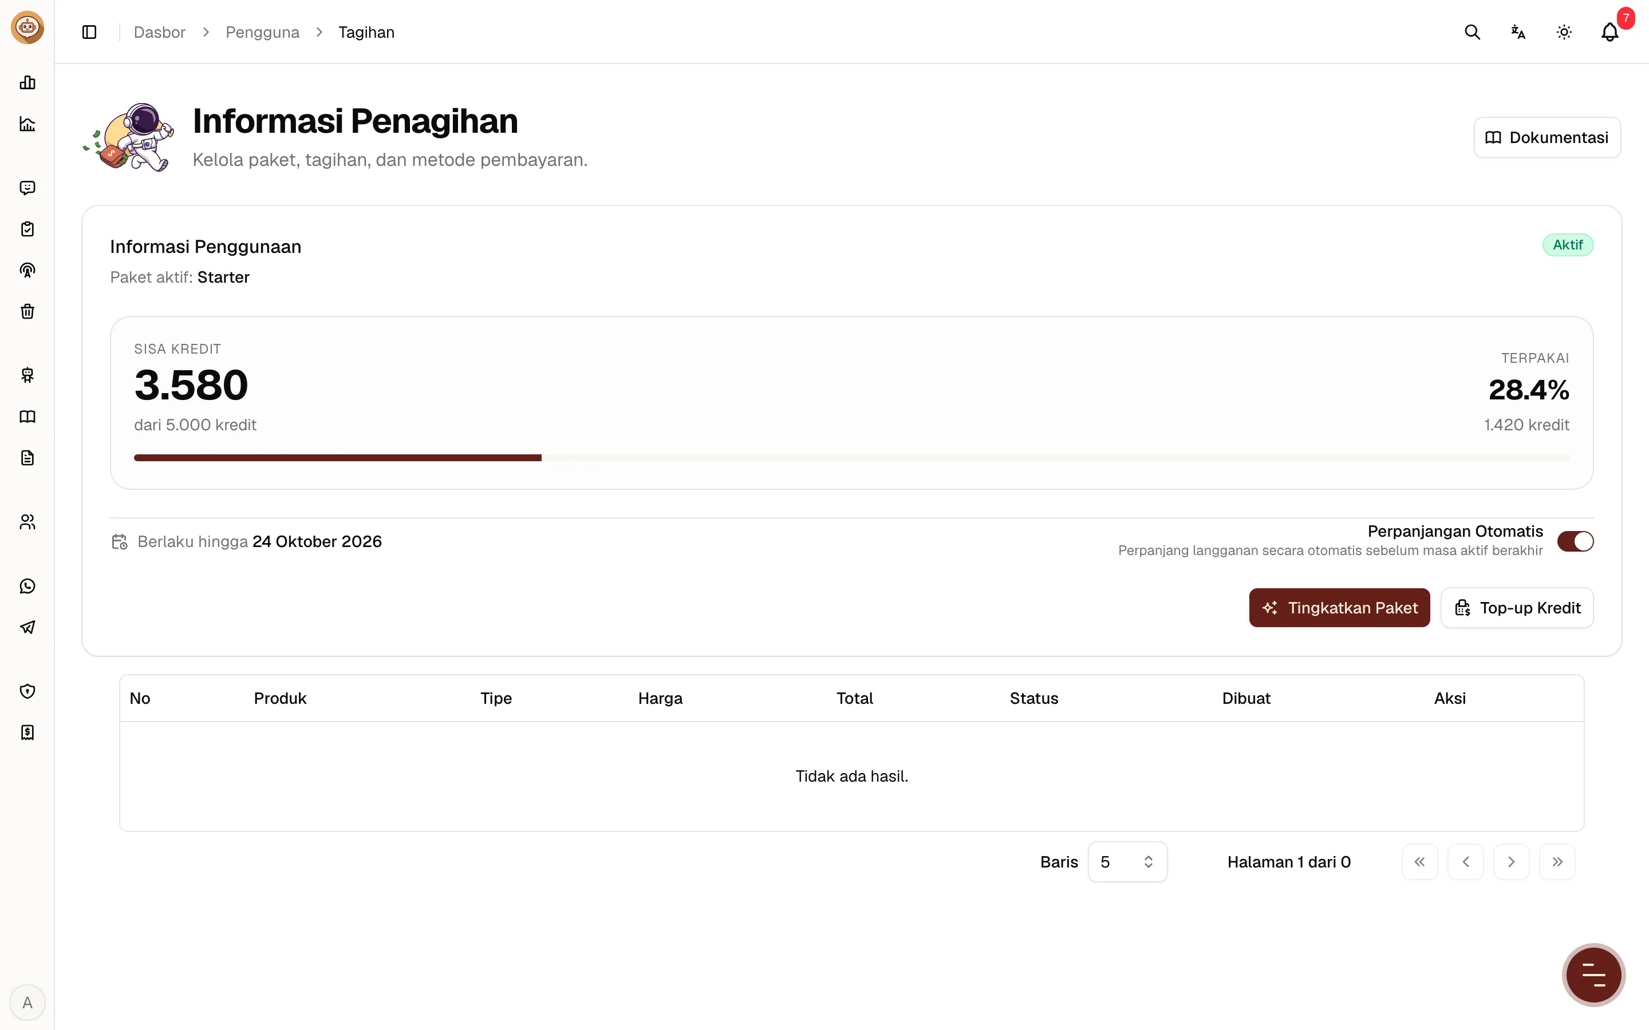Jump to last page of table
The width and height of the screenshot is (1649, 1030).
pyautogui.click(x=1557, y=862)
